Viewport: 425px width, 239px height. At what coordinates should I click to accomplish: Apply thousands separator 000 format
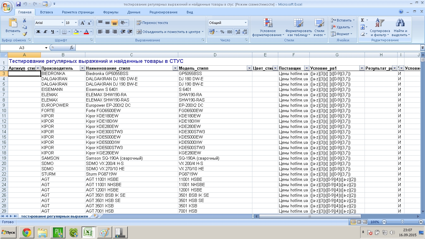(x=230, y=32)
